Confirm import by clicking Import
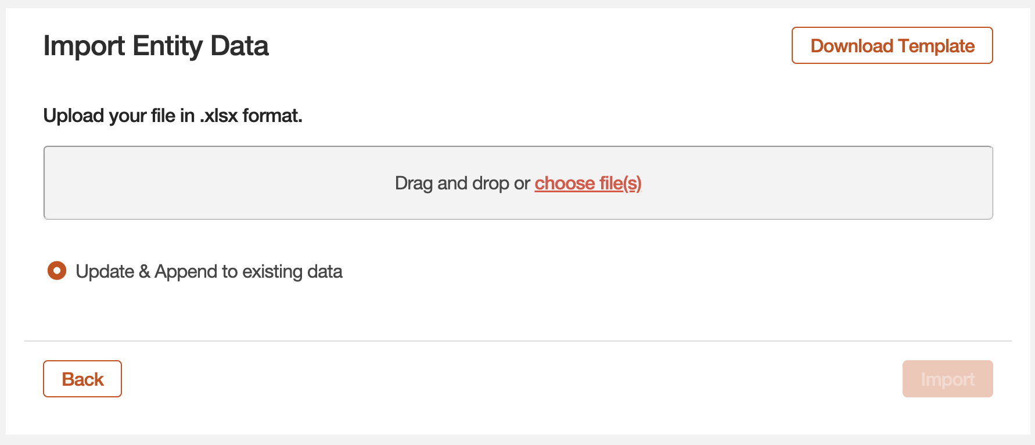 pyautogui.click(x=947, y=378)
